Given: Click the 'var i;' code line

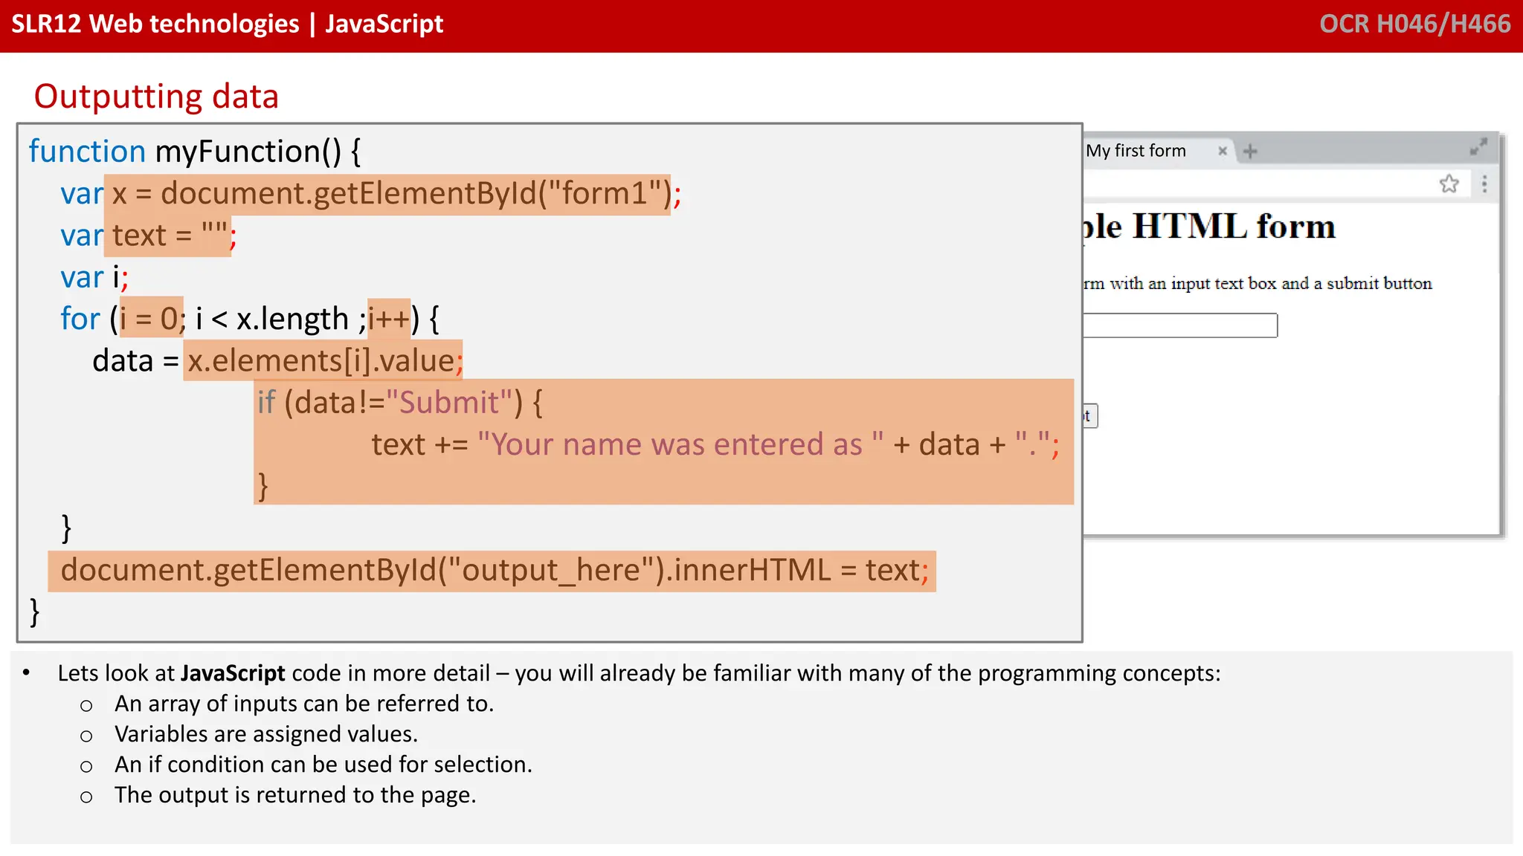Looking at the screenshot, I should pos(94,277).
